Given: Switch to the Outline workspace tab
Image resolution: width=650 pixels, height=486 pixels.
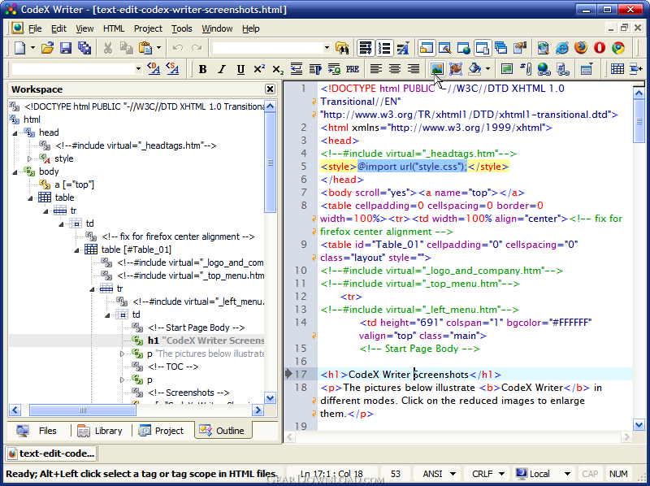Looking at the screenshot, I should pos(223,431).
